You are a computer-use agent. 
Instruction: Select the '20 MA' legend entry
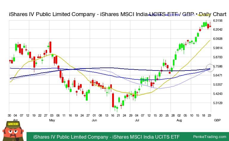pos(204,15)
